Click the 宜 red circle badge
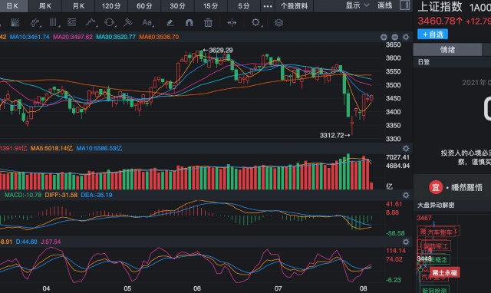The image size is (491, 293). tap(436, 187)
